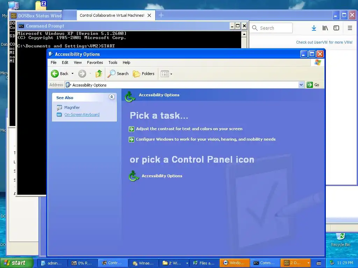Toggle the browser sidebar icon
Screen dimensions: 358x268
(336, 28)
